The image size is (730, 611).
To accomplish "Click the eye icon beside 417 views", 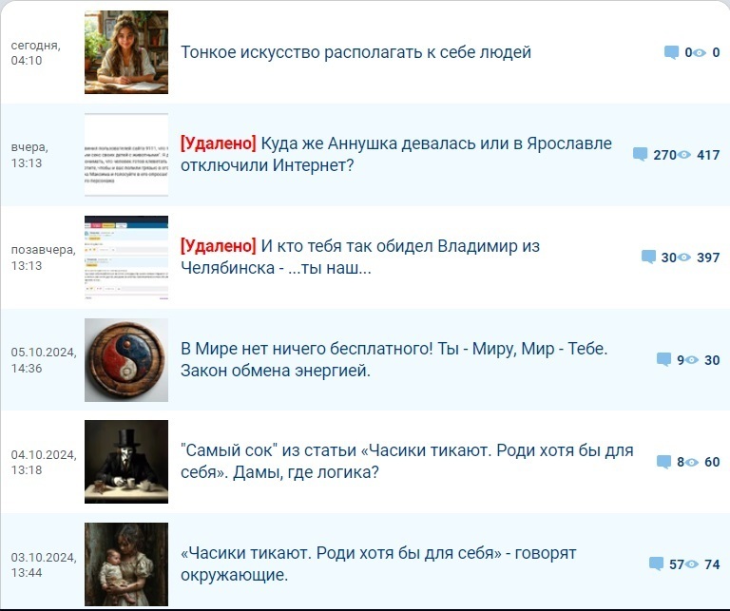I will pyautogui.click(x=683, y=155).
